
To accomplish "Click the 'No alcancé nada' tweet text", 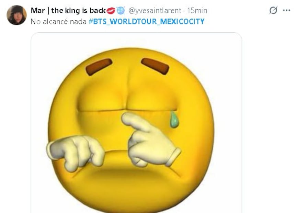I will coord(58,22).
